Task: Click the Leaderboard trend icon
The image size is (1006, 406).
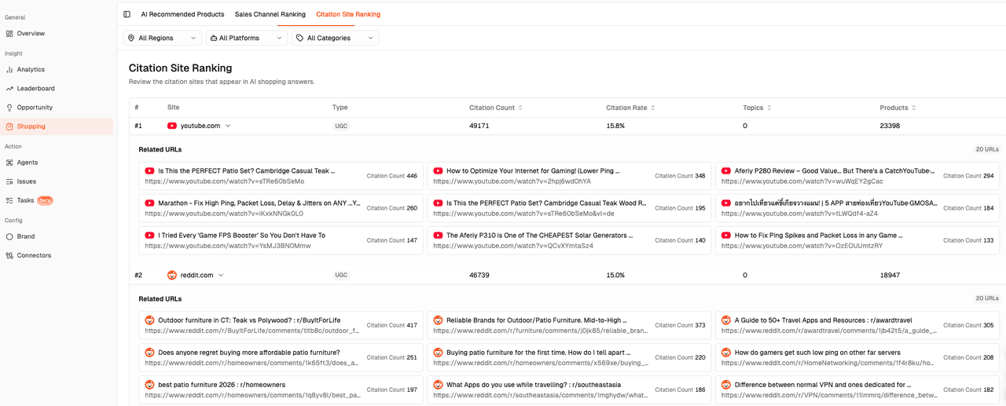Action: click(9, 88)
